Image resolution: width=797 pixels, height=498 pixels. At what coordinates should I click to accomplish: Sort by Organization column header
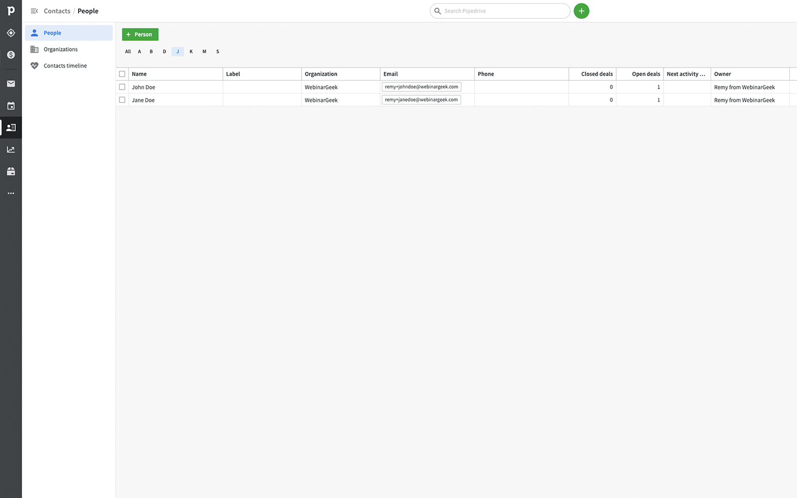coord(341,74)
